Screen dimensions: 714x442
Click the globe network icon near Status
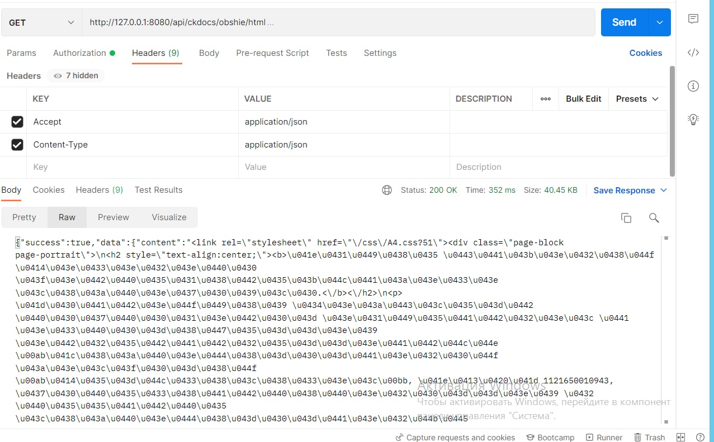(387, 190)
